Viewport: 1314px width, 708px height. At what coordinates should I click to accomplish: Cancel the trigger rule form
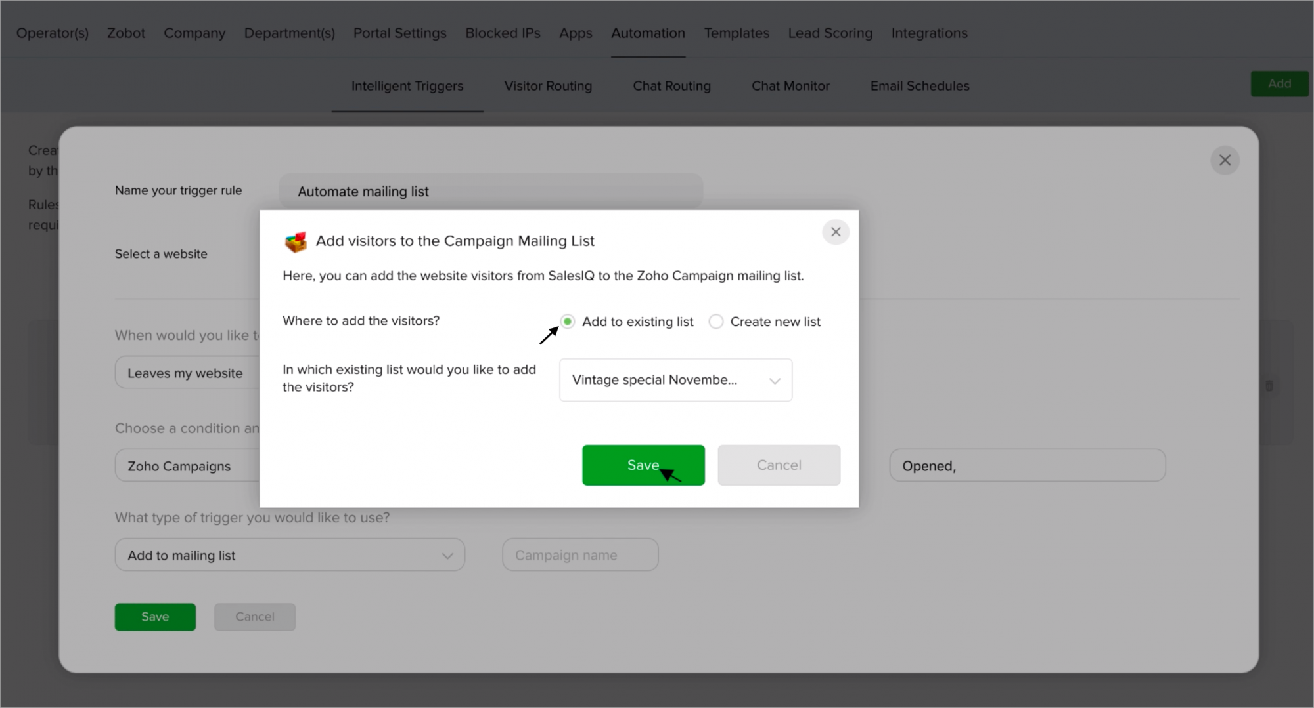(255, 617)
